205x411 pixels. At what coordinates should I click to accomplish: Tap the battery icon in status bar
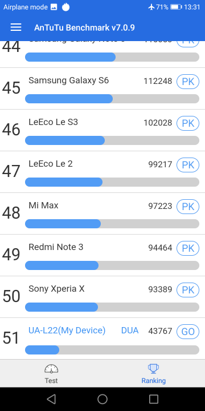click(176, 7)
